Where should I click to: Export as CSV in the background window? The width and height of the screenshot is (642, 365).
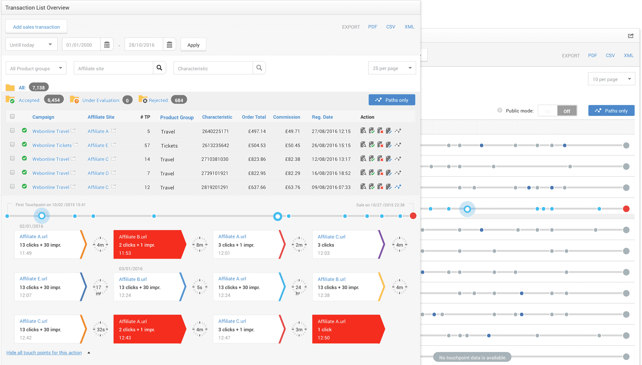point(610,55)
